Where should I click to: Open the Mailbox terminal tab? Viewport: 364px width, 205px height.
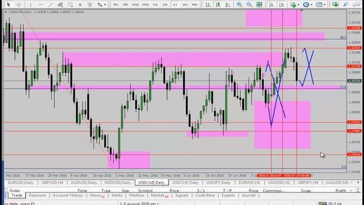point(136,195)
